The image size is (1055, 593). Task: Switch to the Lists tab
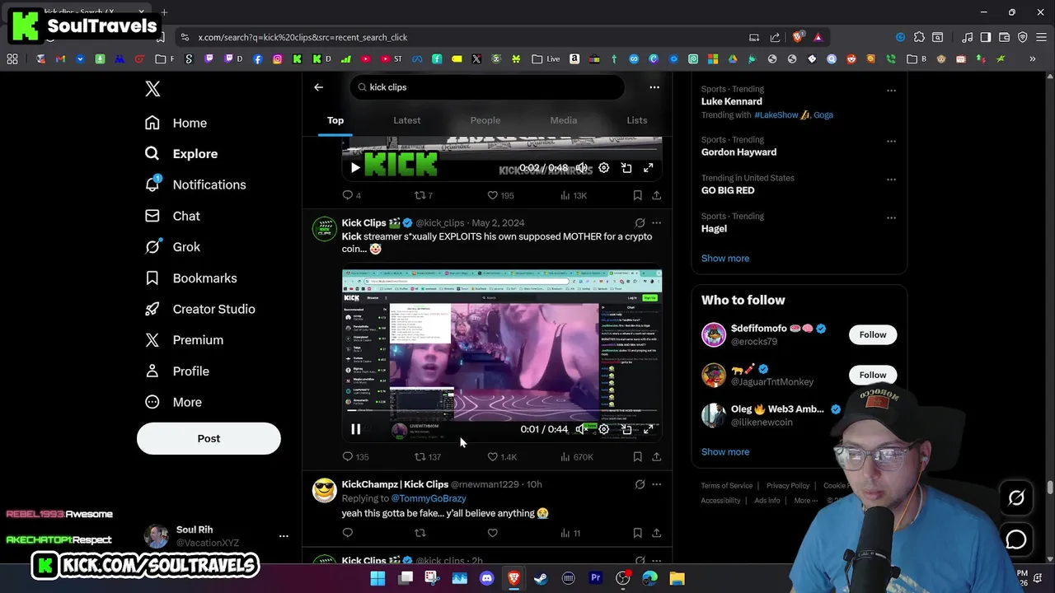(x=637, y=120)
